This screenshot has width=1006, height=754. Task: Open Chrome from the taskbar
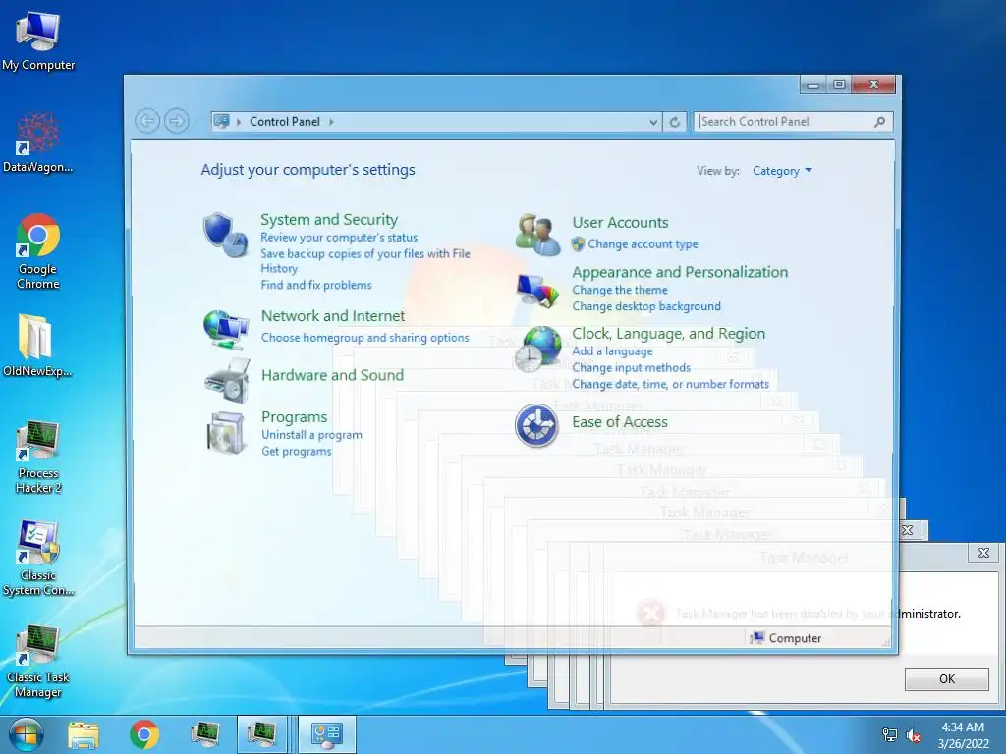[x=144, y=734]
